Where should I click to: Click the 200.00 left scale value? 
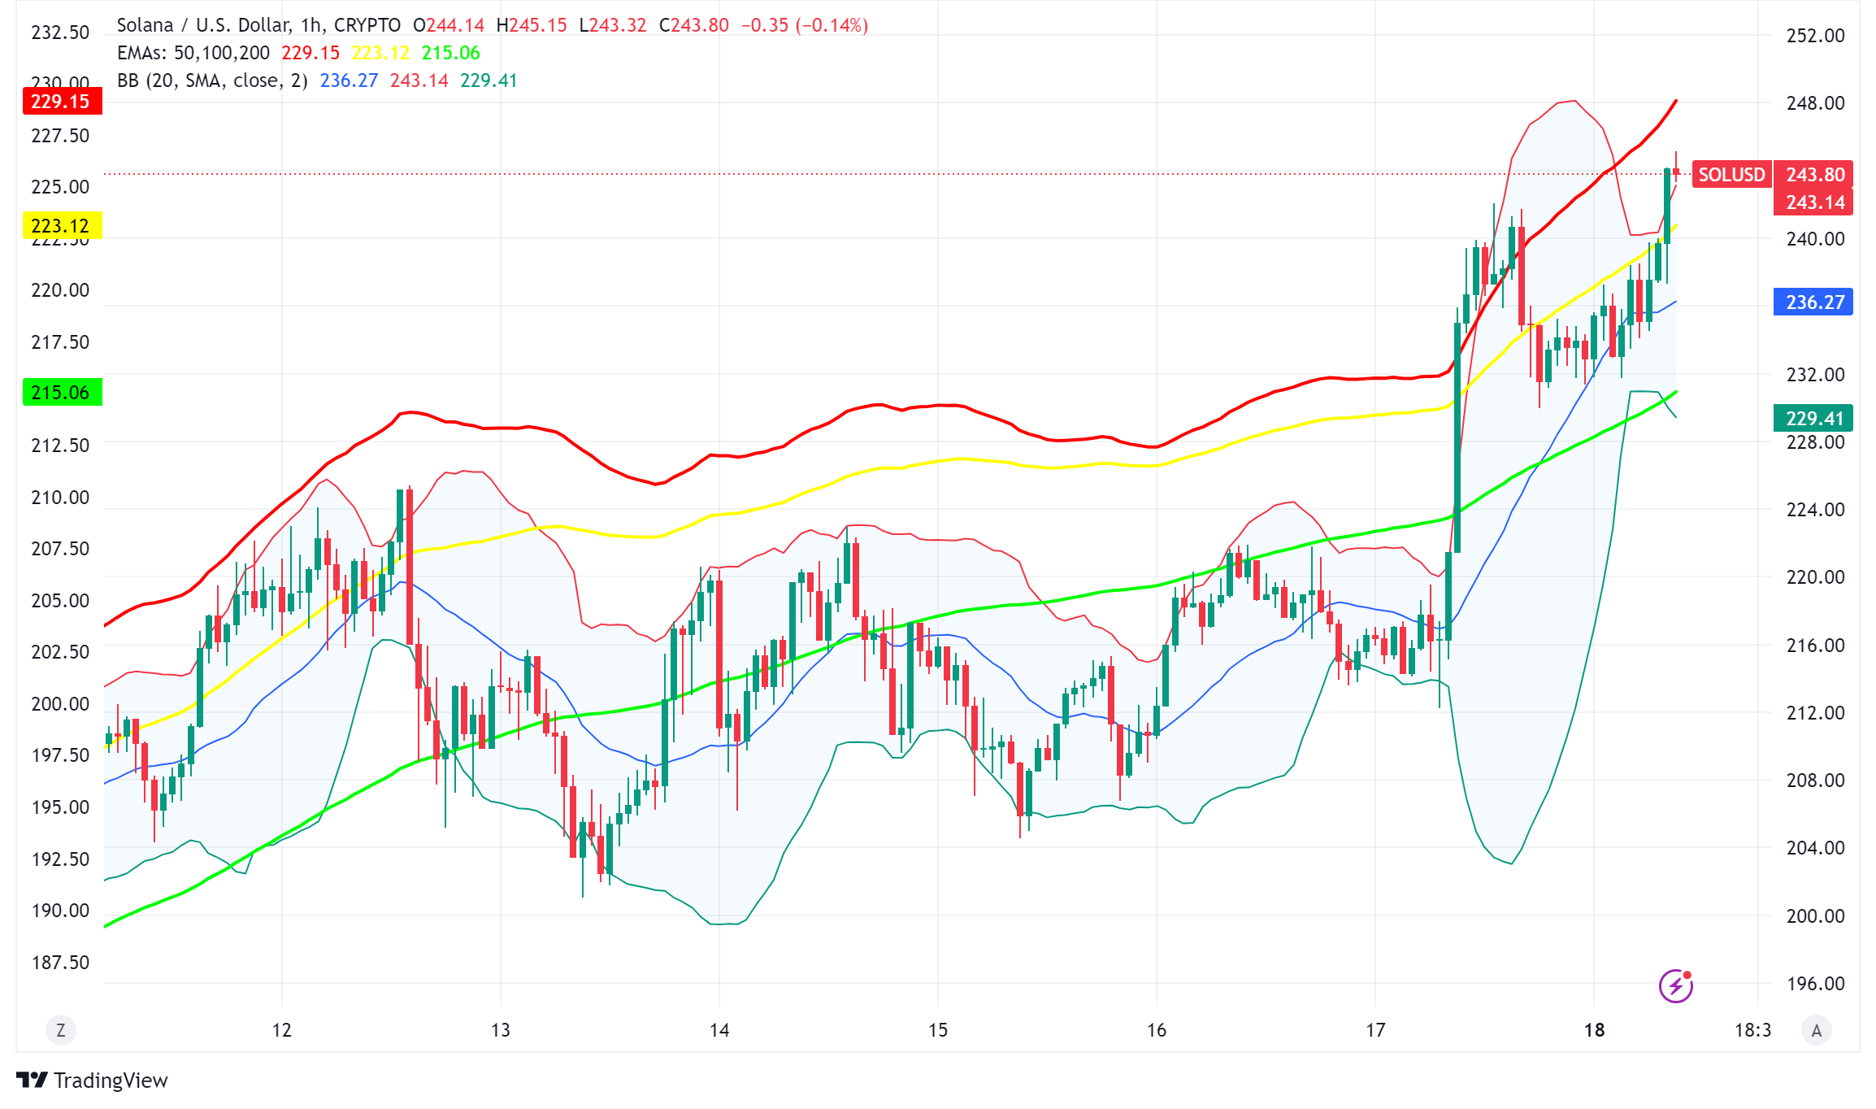tap(60, 703)
